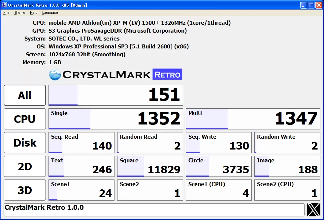324x220 pixels.
Task: Start the 3D benchmark
Action: [24, 190]
